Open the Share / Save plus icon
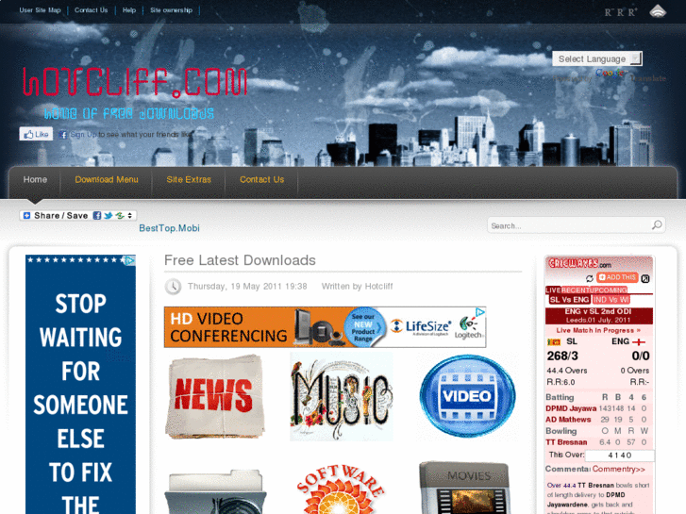686x514 pixels. tap(27, 215)
